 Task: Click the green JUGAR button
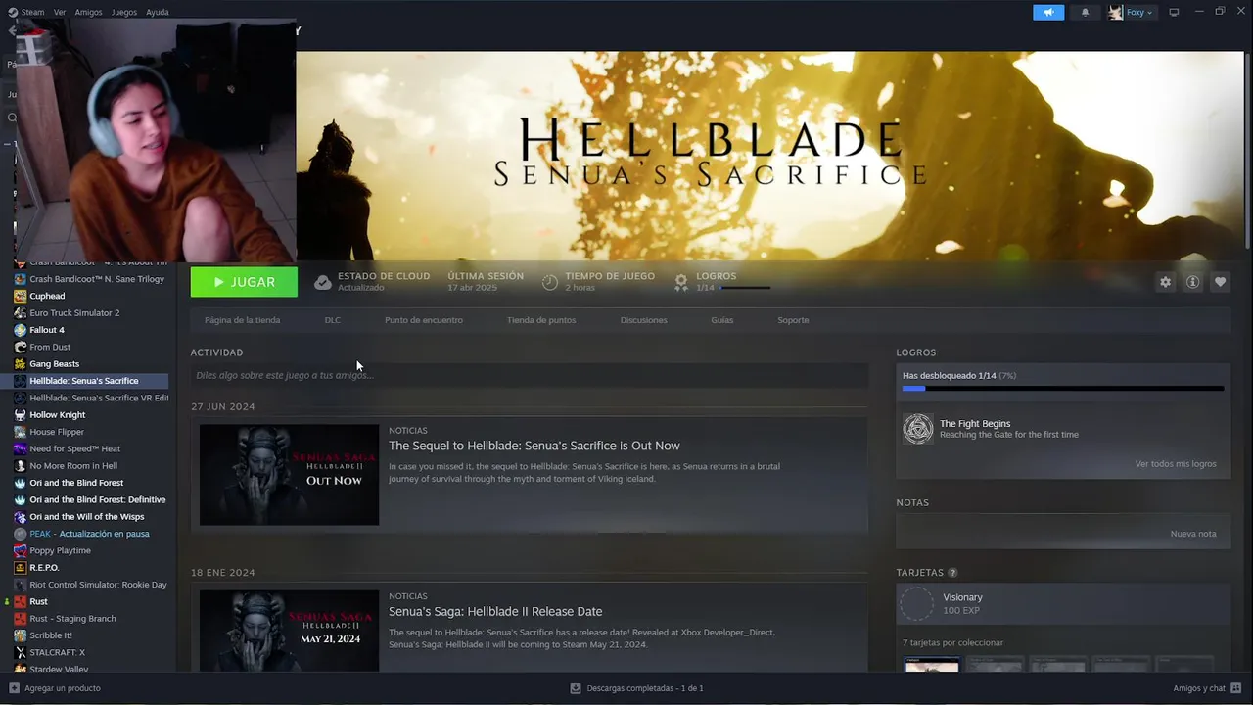[x=244, y=282]
